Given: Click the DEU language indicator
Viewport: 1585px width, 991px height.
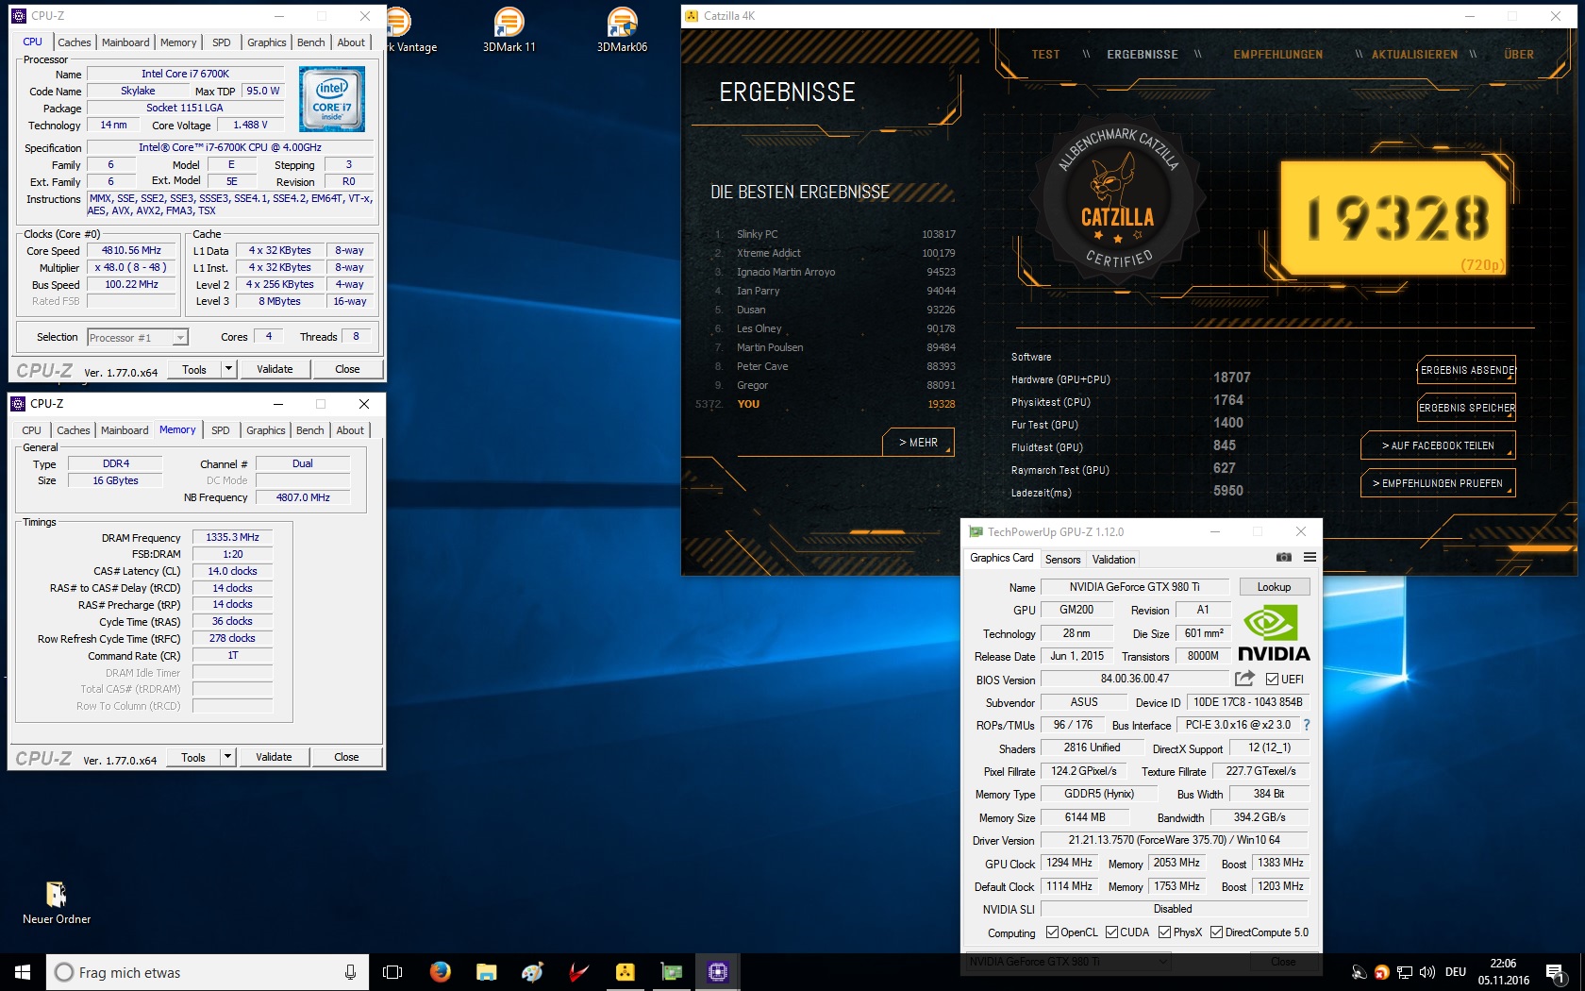Looking at the screenshot, I should point(1455,972).
